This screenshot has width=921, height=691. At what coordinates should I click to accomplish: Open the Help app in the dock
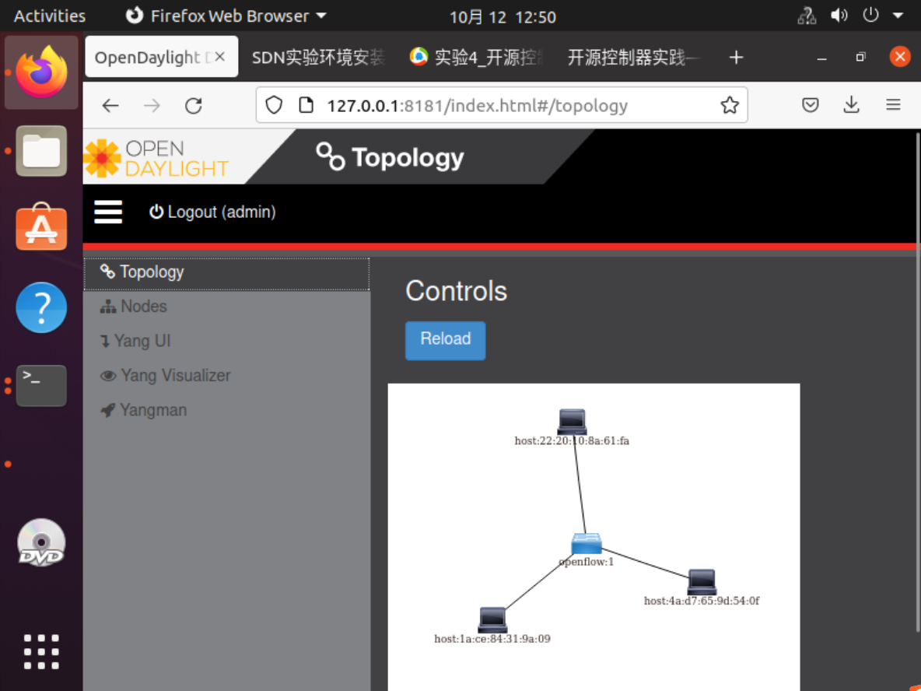41,307
